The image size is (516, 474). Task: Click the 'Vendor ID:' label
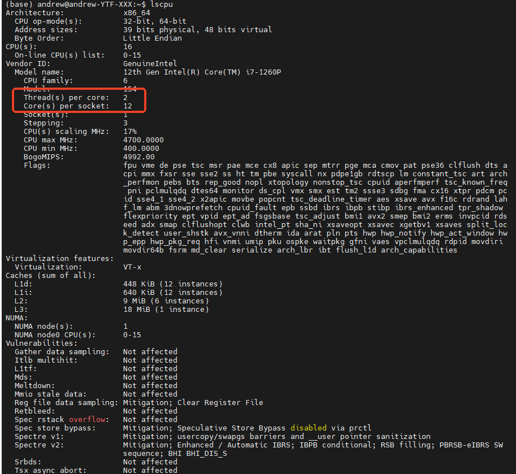click(x=28, y=63)
